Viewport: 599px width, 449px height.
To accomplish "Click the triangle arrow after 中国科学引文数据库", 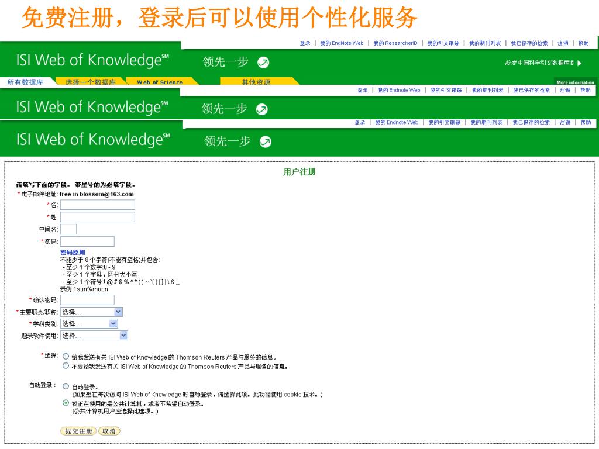I will [x=579, y=63].
